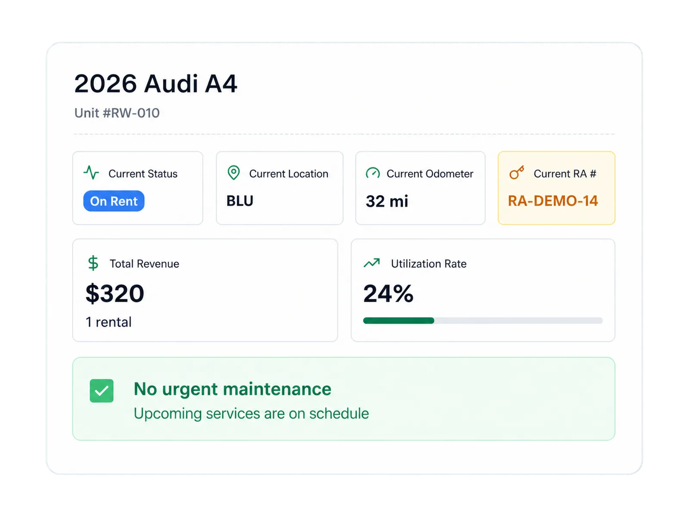Click the Current RA # label

(565, 174)
